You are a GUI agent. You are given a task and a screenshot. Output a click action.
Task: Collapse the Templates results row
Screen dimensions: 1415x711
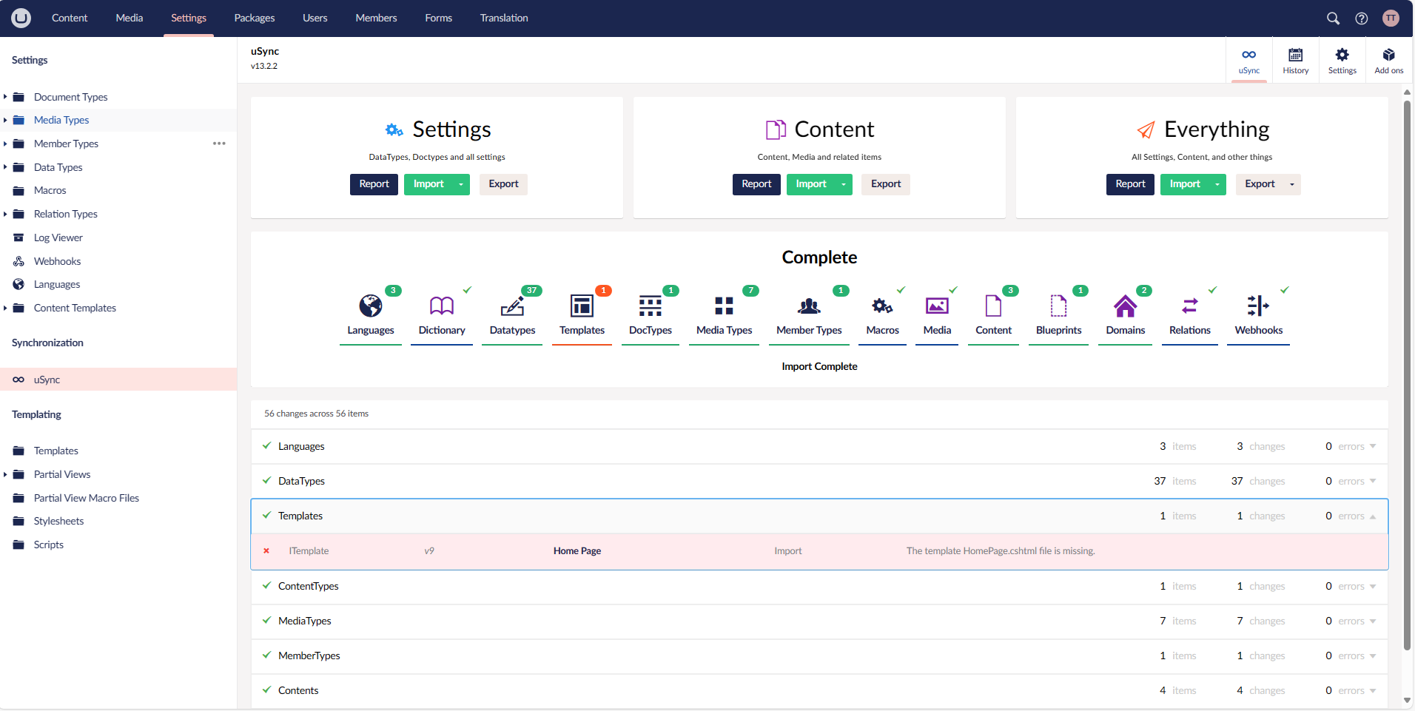pos(1373,516)
